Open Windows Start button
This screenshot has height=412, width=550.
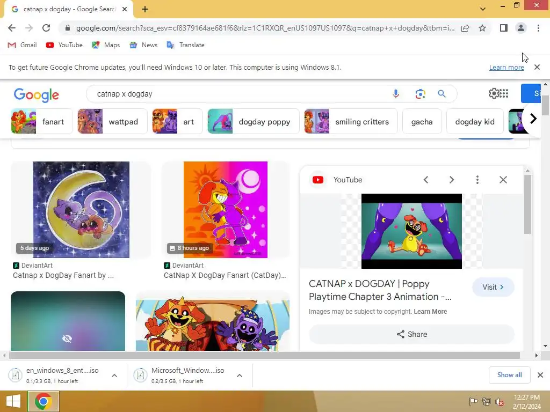tap(13, 401)
